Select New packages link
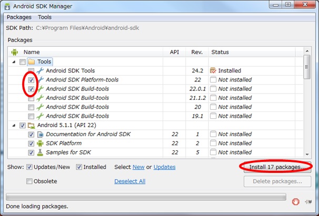319x216 pixels. click(138, 167)
